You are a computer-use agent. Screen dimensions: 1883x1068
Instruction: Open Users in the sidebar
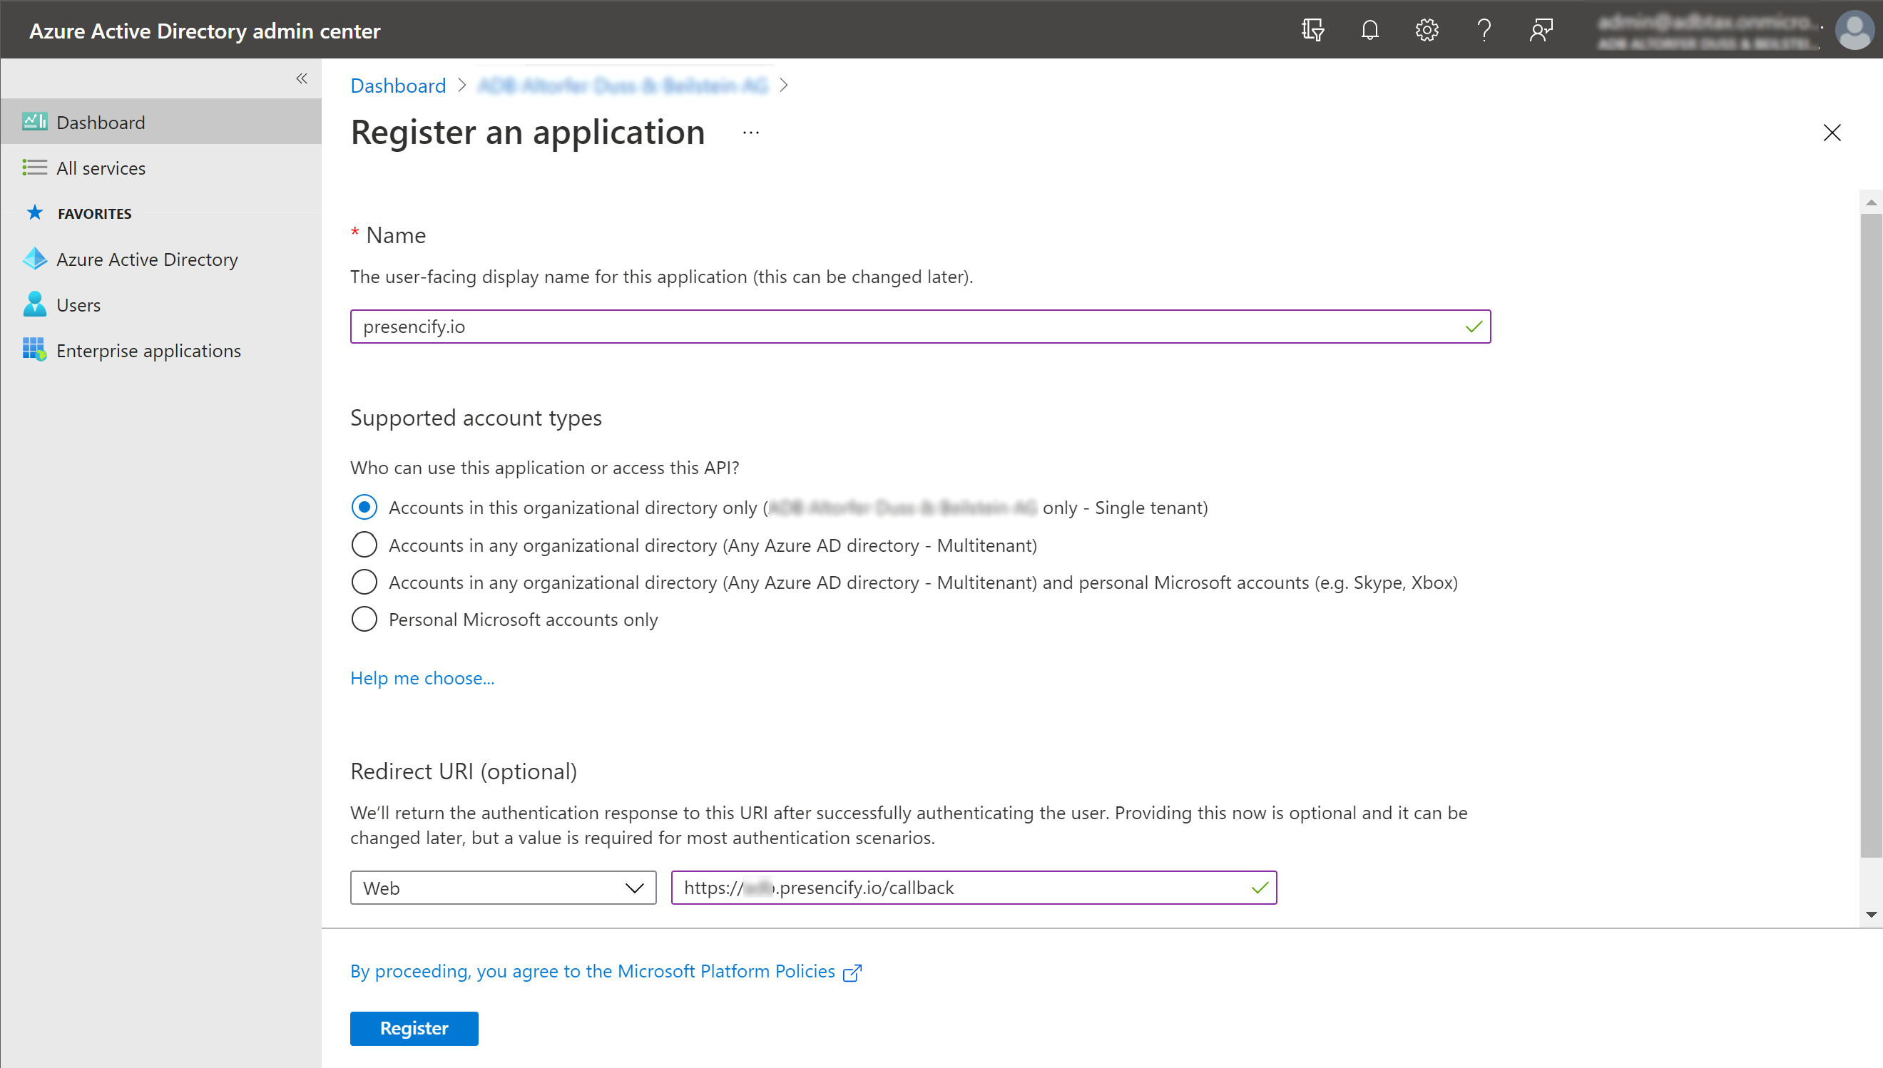click(160, 304)
